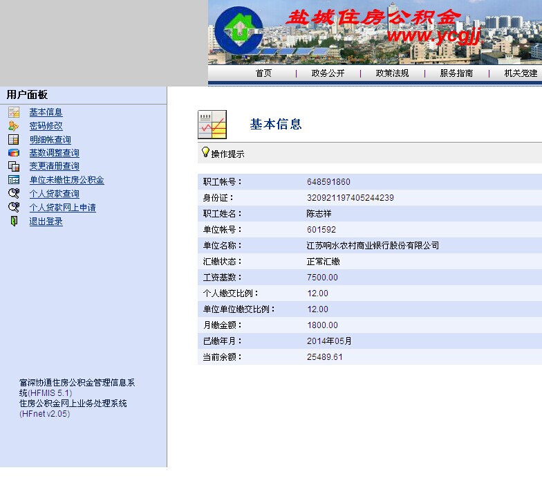Open the 明细帐查询 link
Viewport: 542px width, 479px height.
[x=50, y=140]
